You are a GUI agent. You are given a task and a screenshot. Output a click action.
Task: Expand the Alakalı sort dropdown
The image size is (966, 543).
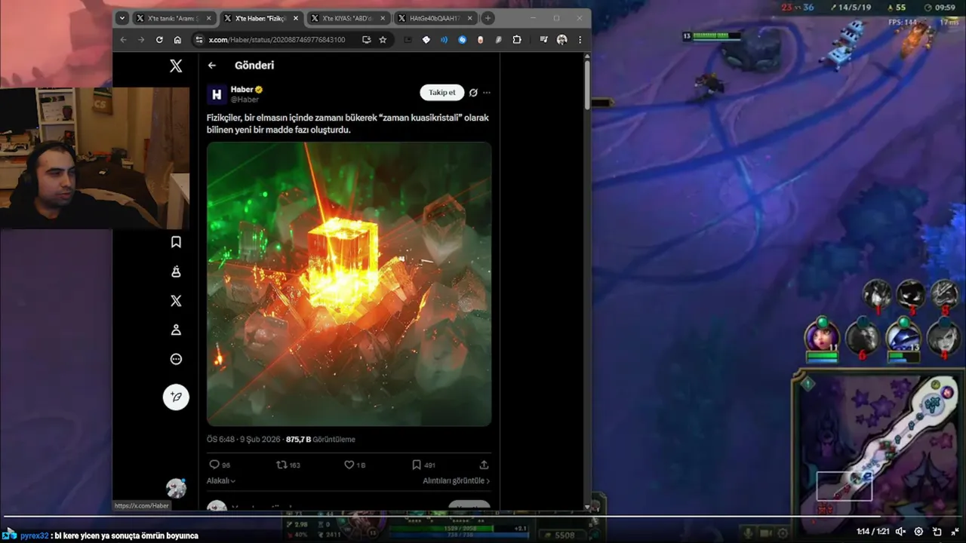(x=221, y=480)
